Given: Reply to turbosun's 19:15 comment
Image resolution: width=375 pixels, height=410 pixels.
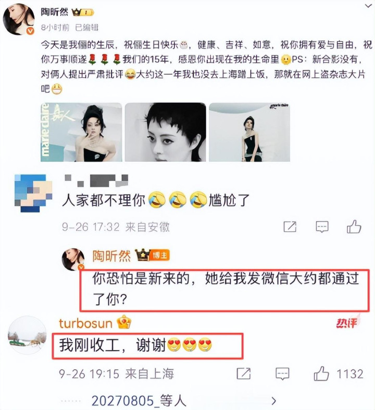Looking at the screenshot, I should click(282, 373).
